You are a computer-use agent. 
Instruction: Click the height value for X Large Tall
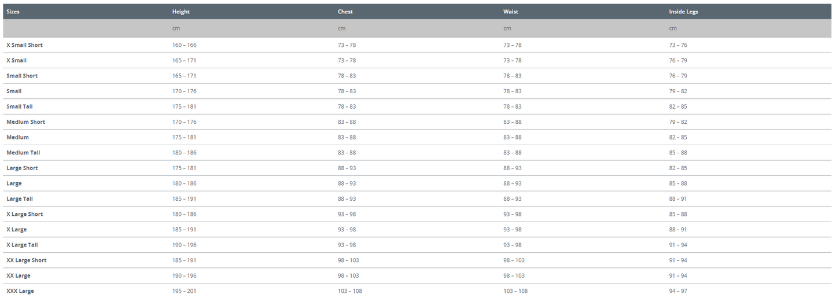pyautogui.click(x=184, y=245)
